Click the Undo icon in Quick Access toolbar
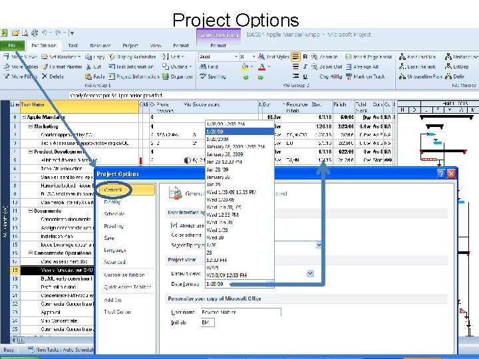479x359 pixels. (45, 33)
